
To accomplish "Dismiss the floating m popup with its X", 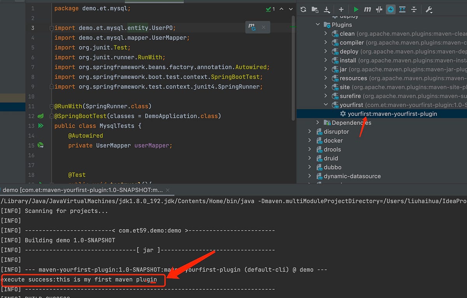I will click(x=263, y=27).
